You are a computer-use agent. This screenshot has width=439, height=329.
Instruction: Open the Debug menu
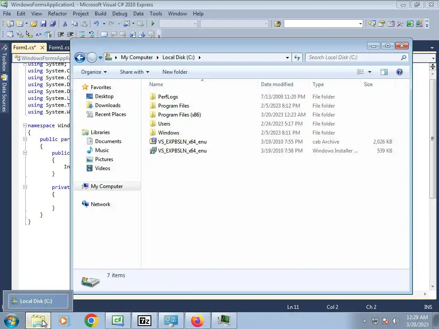click(120, 14)
